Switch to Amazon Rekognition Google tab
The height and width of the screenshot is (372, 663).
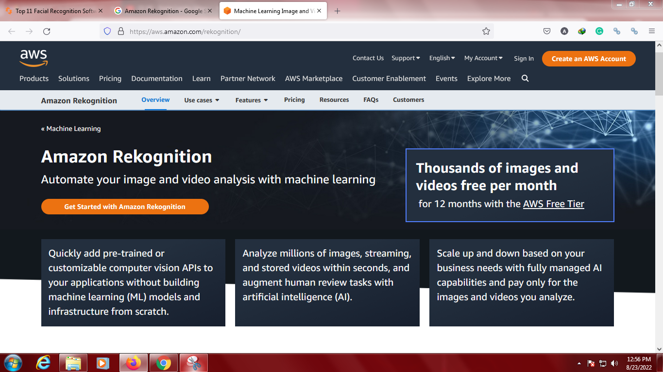[x=163, y=11]
